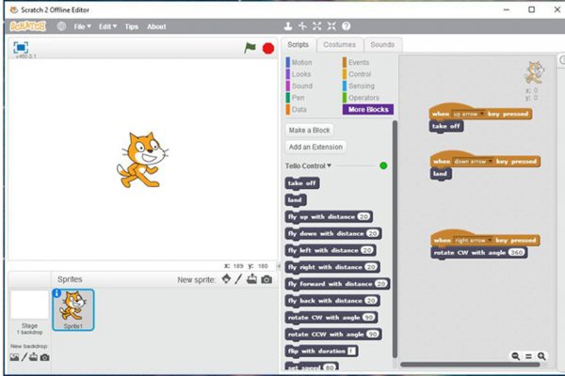This screenshot has height=376, width=565.
Task: Zoom in the scripts area
Action: point(541,356)
